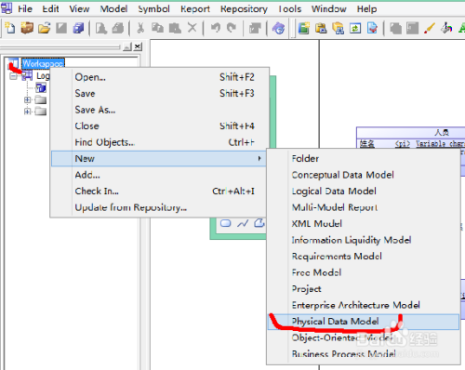Viewport: 465px width, 370px height.
Task: Open the File menu
Action: (x=25, y=9)
